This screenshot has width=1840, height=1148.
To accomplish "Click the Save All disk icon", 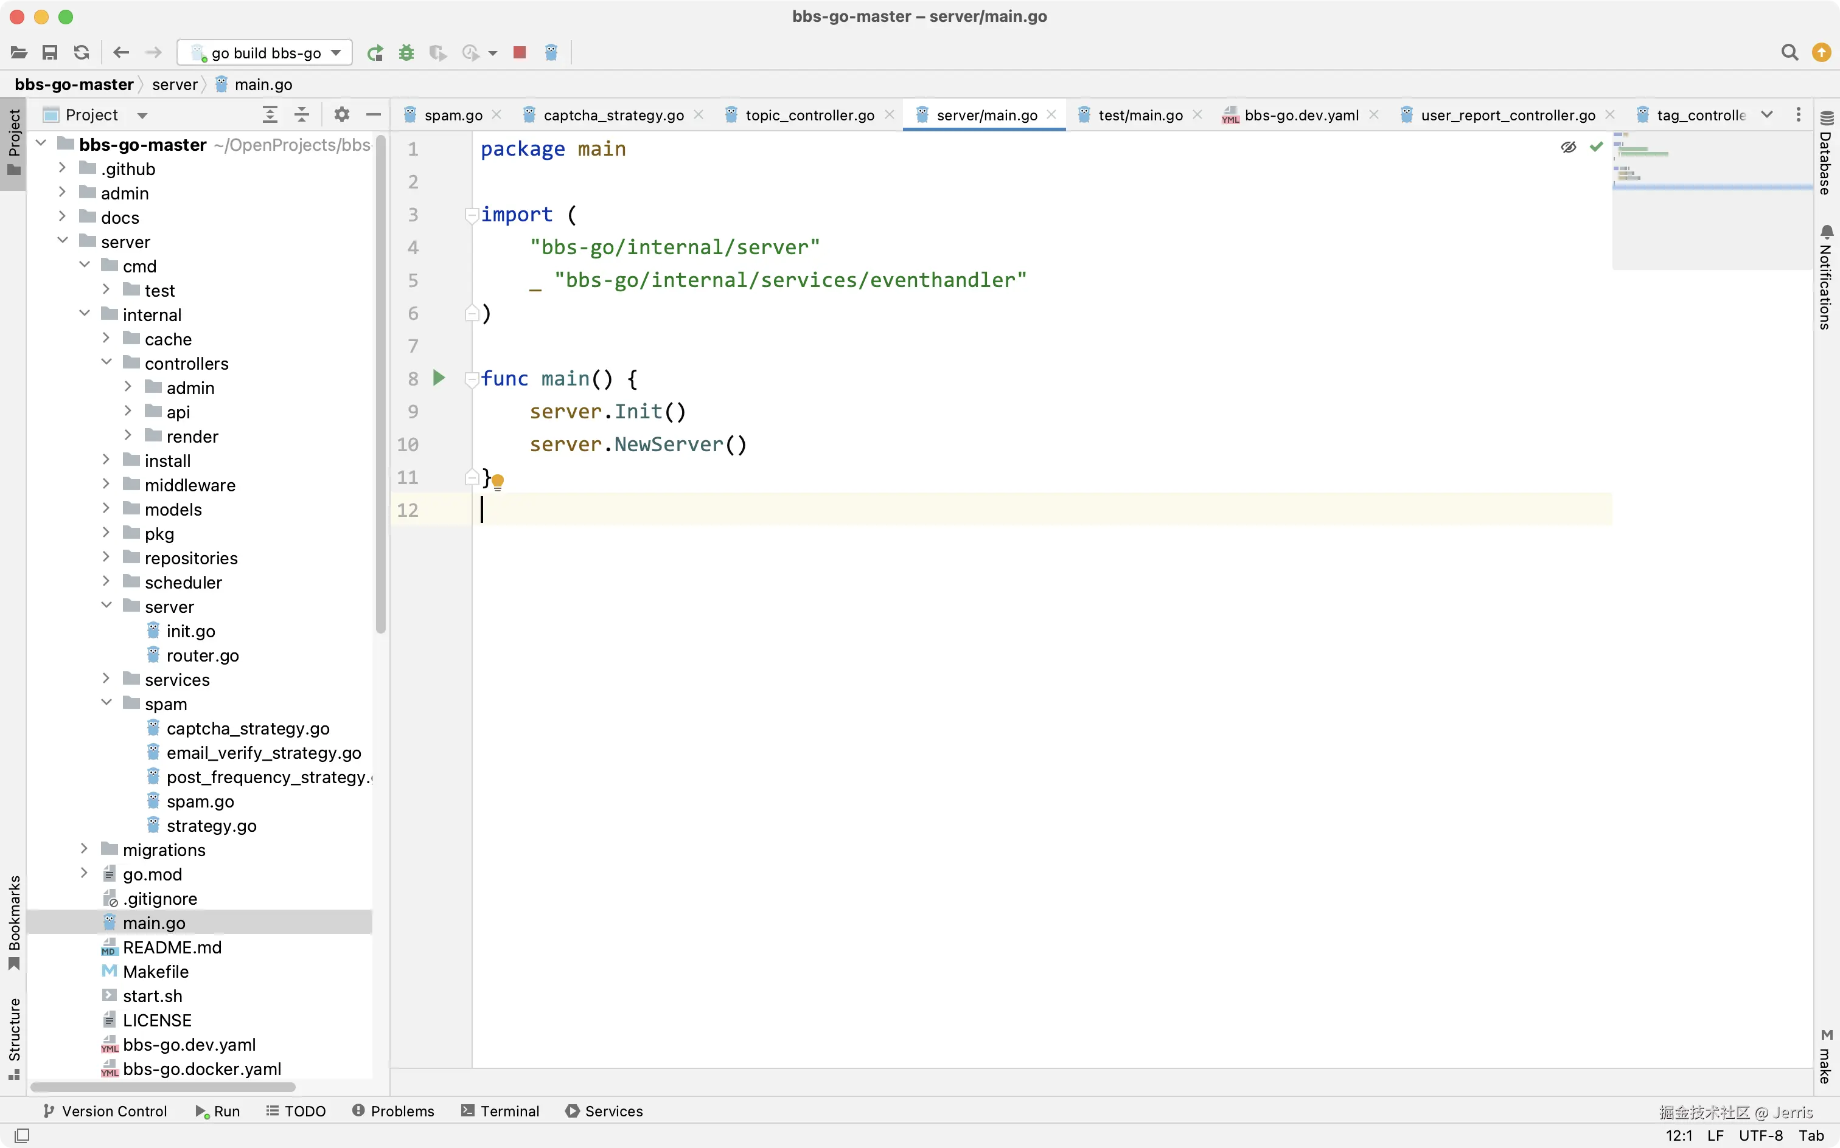I will [x=50, y=52].
